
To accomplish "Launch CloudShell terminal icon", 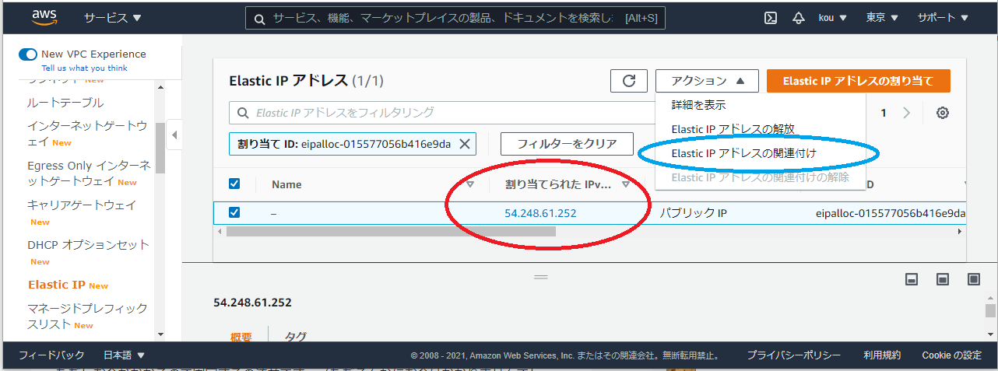I will 771,18.
